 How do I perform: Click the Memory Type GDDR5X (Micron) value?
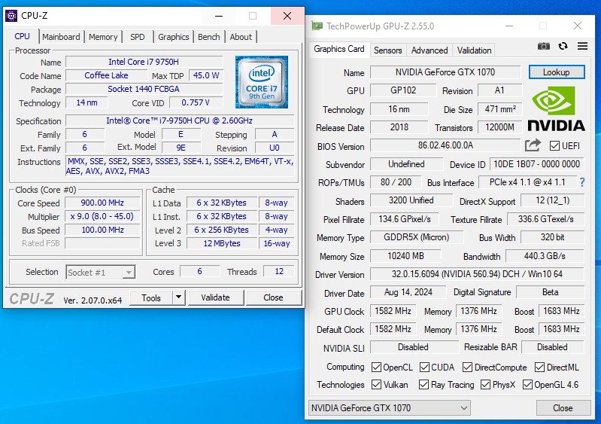coord(417,237)
